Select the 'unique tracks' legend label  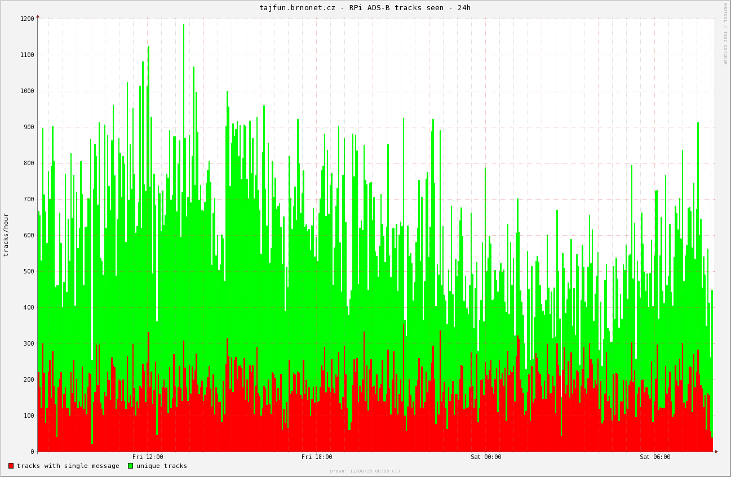[161, 466]
